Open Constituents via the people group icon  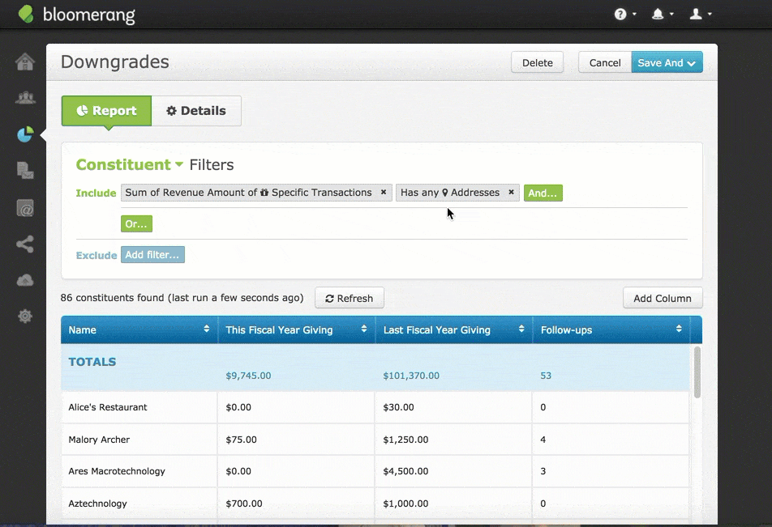point(25,99)
